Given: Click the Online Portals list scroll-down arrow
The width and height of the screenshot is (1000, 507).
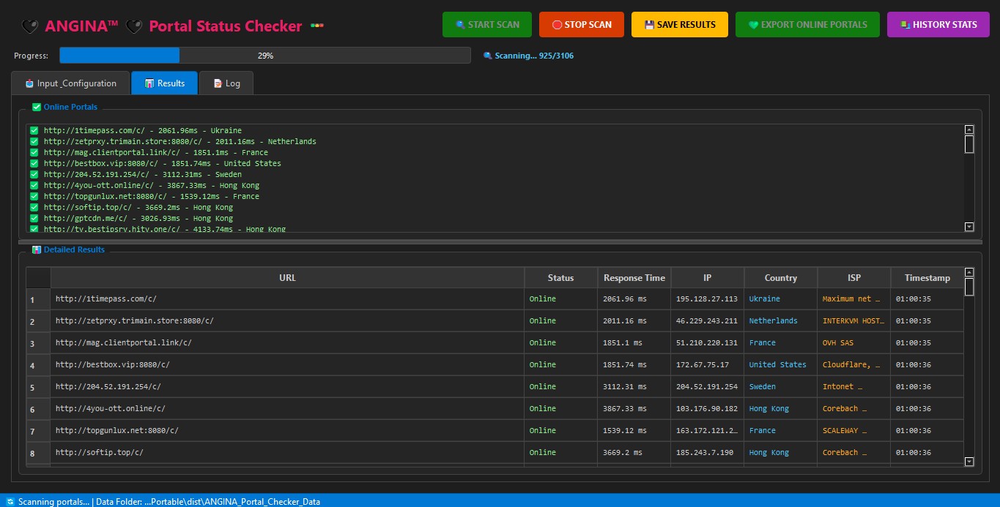Looking at the screenshot, I should coord(969,227).
